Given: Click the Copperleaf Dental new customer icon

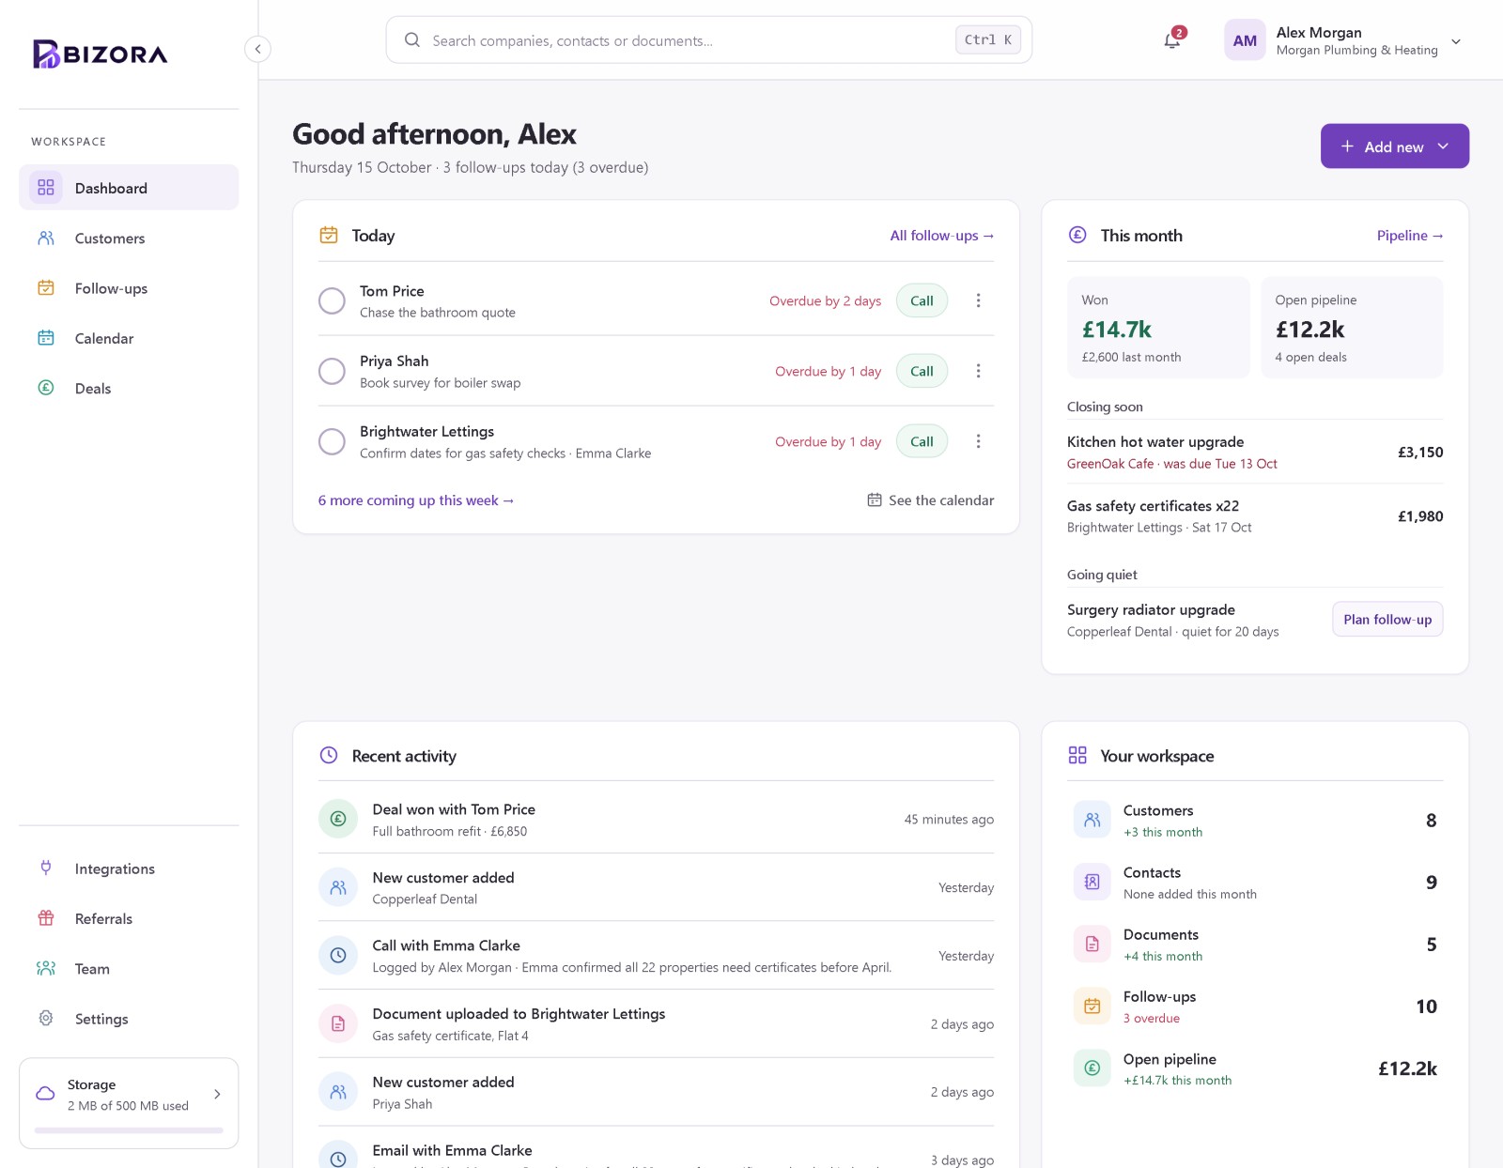Looking at the screenshot, I should tap(338, 887).
